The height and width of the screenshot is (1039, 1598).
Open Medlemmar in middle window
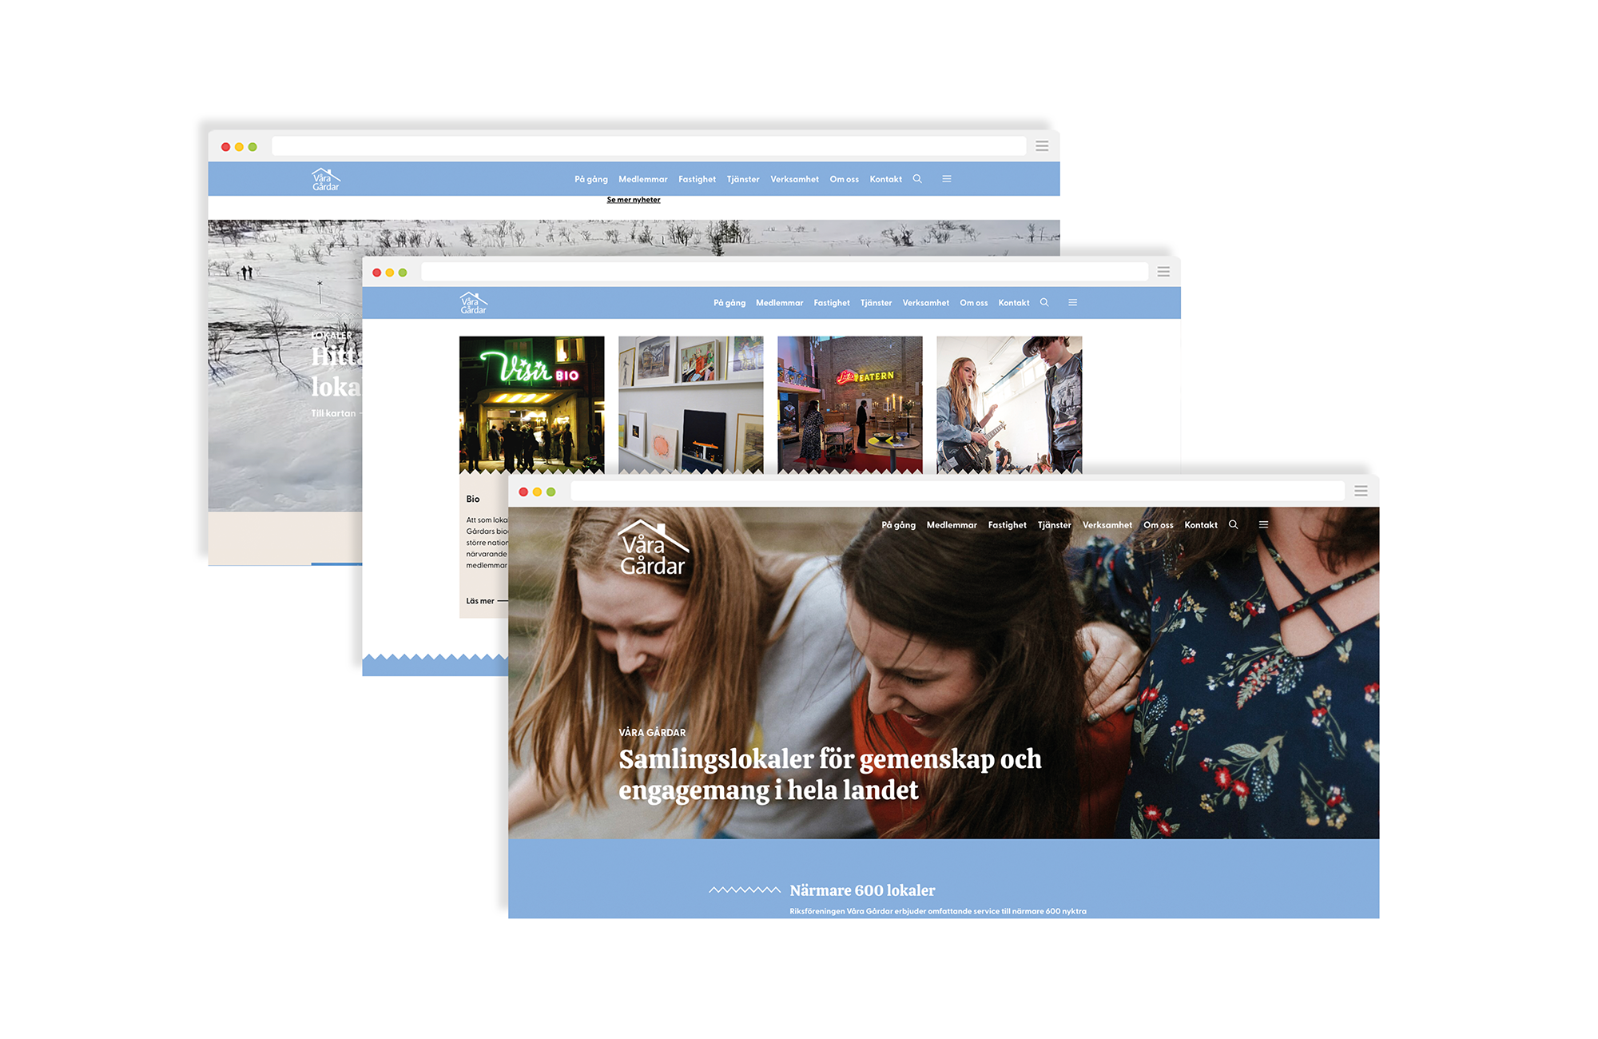point(779,303)
